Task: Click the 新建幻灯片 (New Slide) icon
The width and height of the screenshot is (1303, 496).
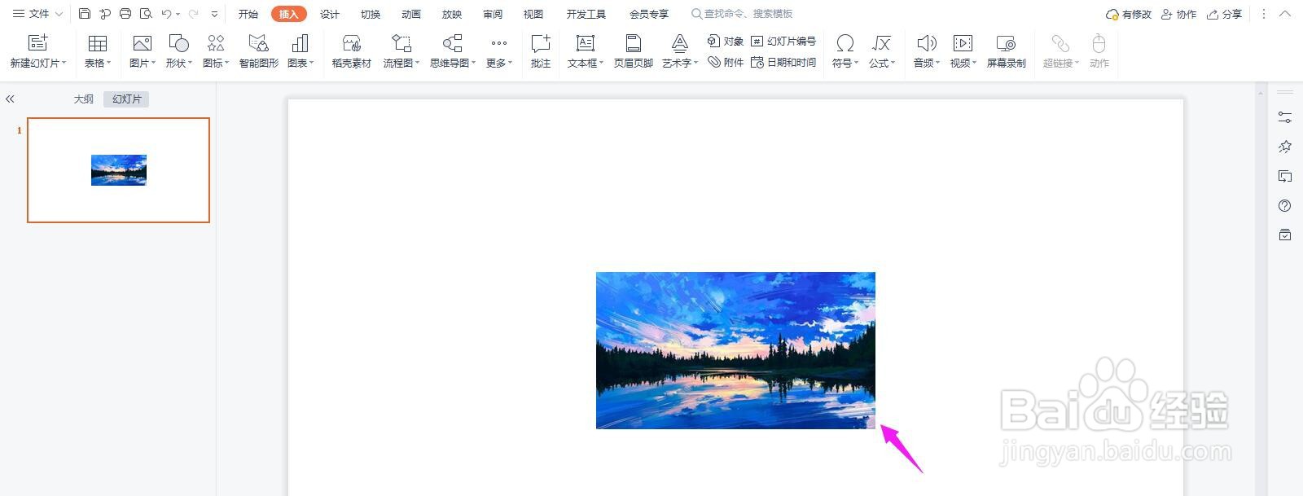Action: (x=37, y=43)
